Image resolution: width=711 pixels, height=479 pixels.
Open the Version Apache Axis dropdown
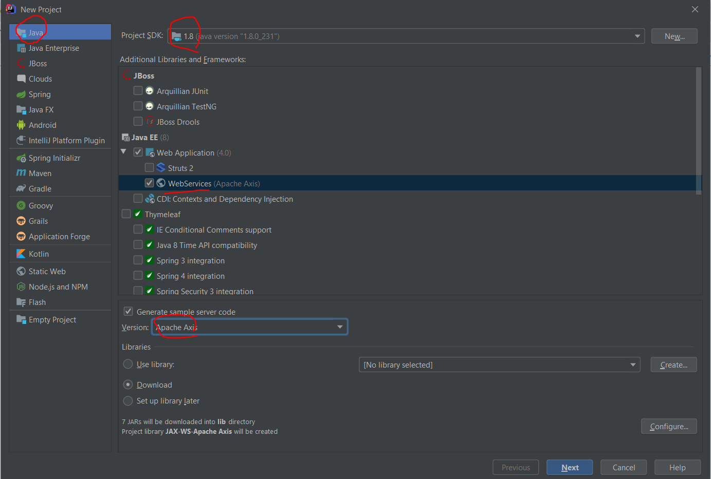(x=250, y=327)
